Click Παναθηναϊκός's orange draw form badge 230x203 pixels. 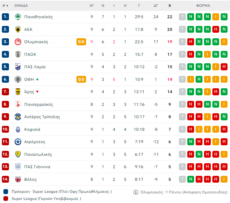coord(216,17)
